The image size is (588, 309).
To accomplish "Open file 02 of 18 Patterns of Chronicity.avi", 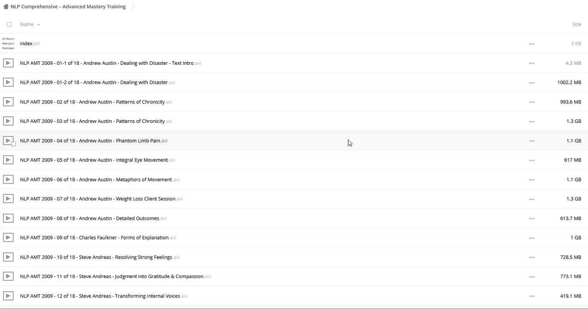I will click(x=96, y=102).
